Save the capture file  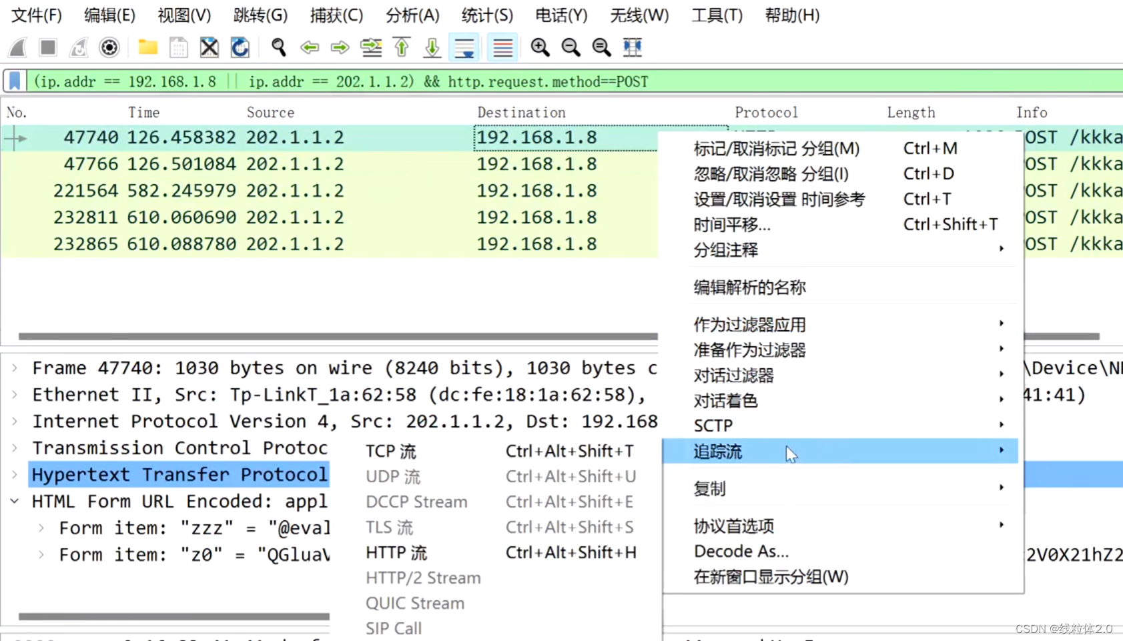point(178,47)
